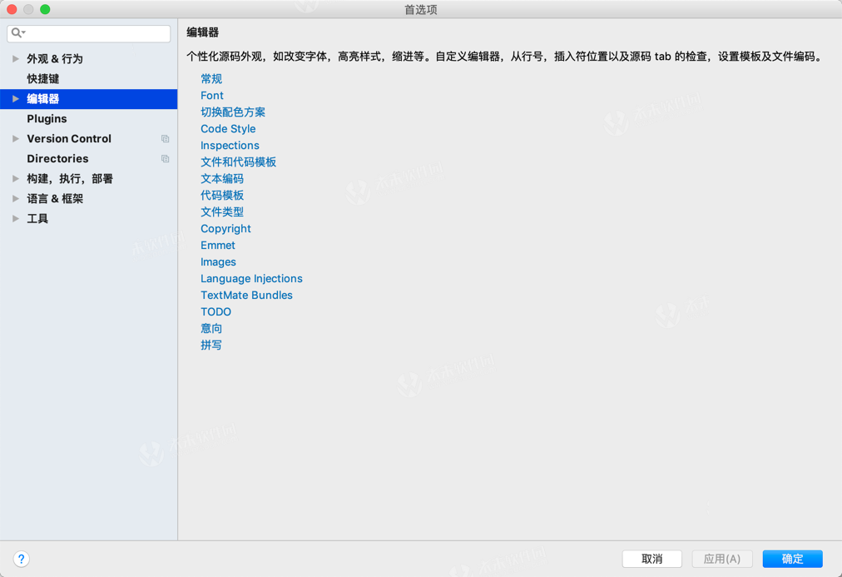Confirm with the 确定 button
Image resolution: width=842 pixels, height=577 pixels.
[x=792, y=560]
